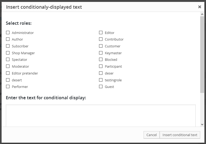The width and height of the screenshot is (206, 144).
Task: Select the Spectator checkbox
Action: [x=8, y=59]
